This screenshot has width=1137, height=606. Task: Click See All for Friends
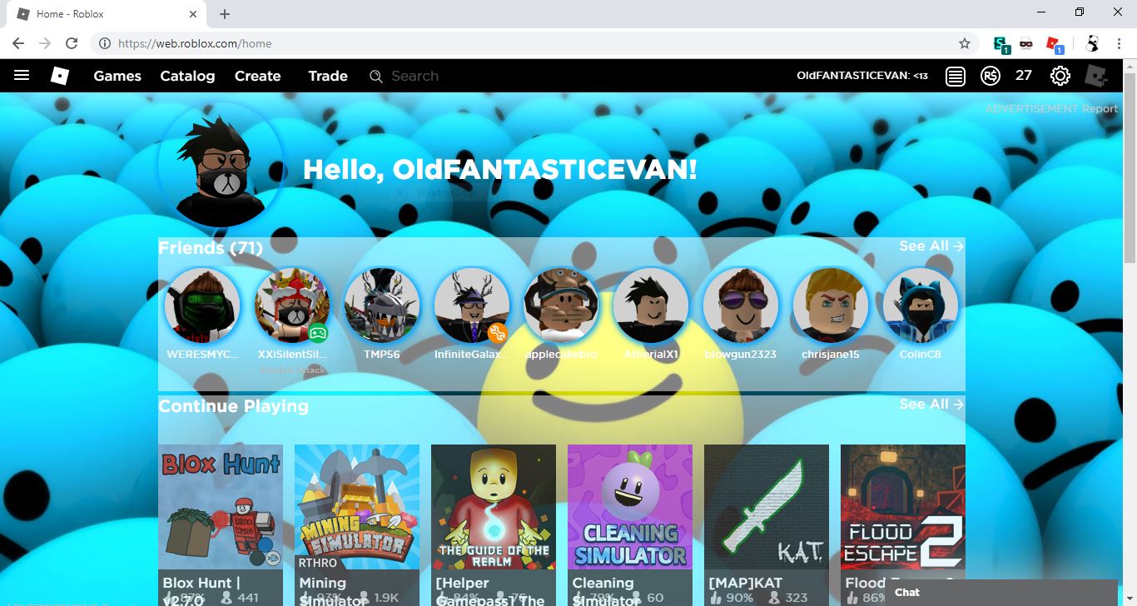pos(931,246)
